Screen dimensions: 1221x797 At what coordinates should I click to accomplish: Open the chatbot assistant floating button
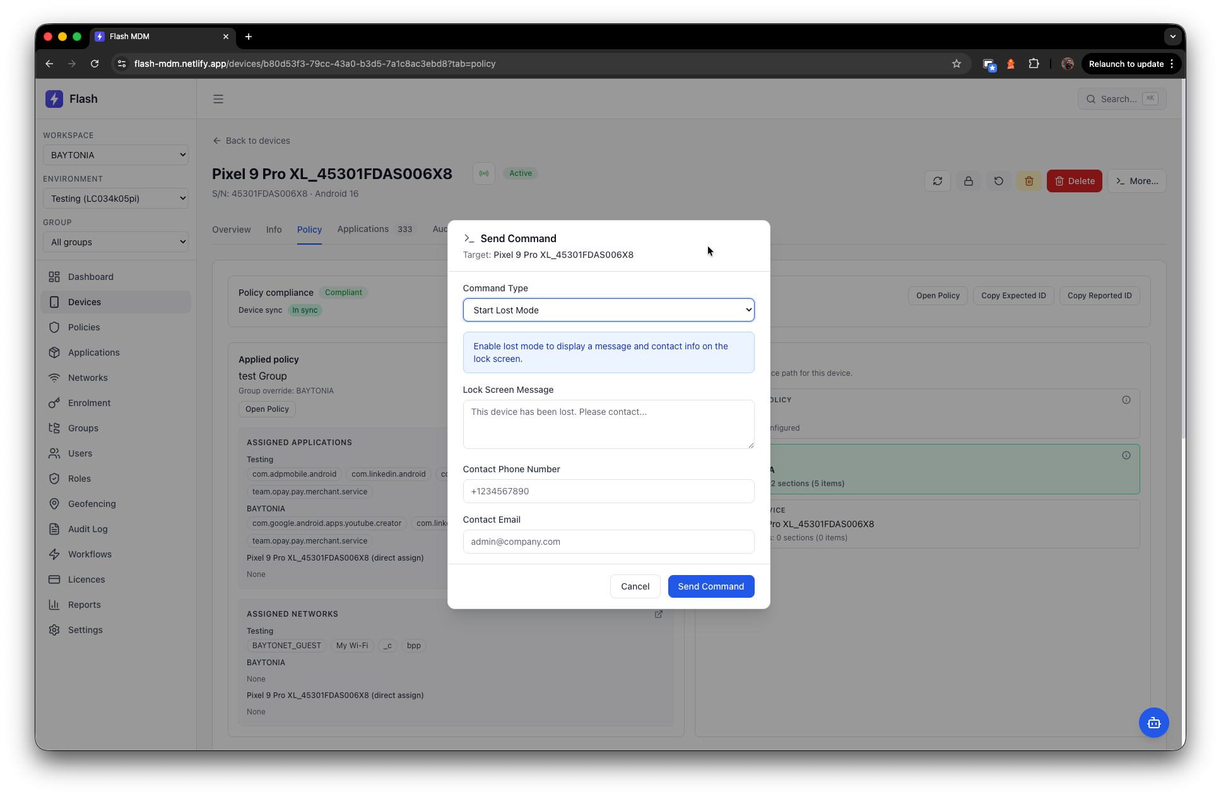pos(1153,723)
